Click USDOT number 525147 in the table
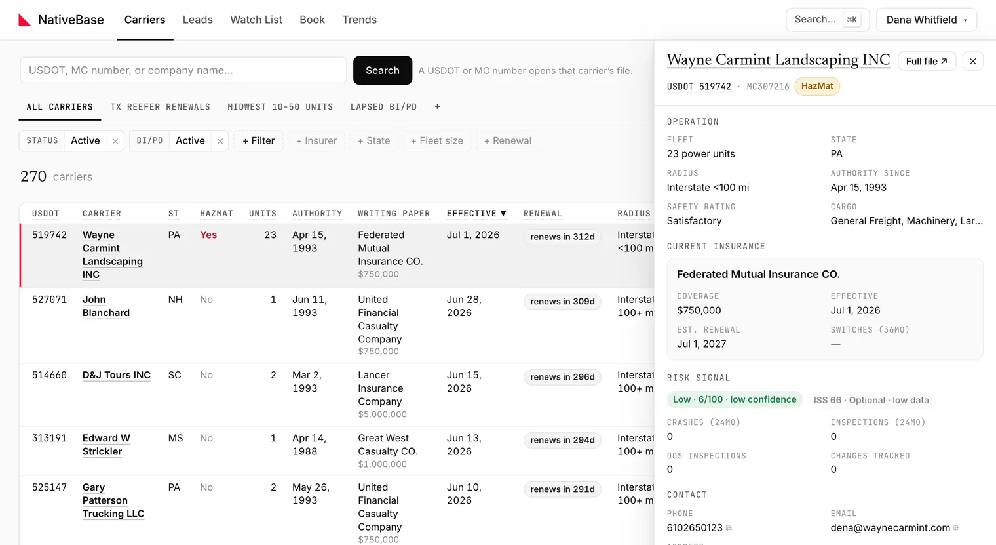Image resolution: width=996 pixels, height=545 pixels. [49, 487]
